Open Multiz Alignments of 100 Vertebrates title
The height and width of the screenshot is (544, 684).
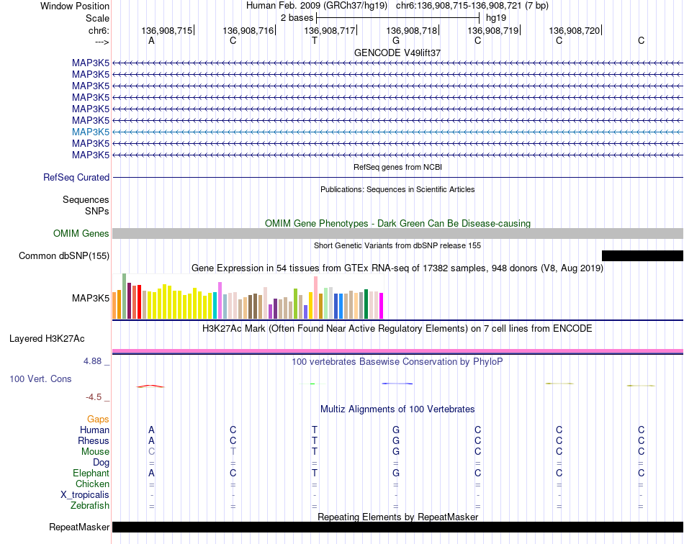(x=397, y=409)
